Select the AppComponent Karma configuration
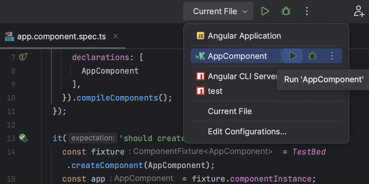 (x=237, y=56)
